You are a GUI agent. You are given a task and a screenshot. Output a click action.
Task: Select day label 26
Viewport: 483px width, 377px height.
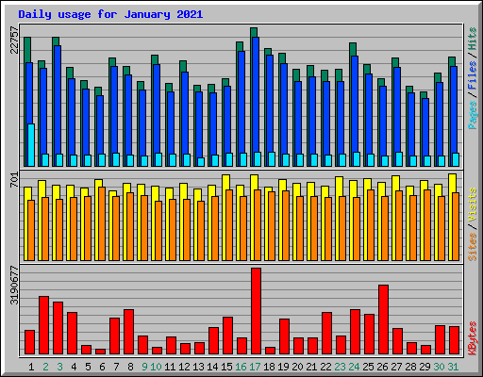point(382,367)
